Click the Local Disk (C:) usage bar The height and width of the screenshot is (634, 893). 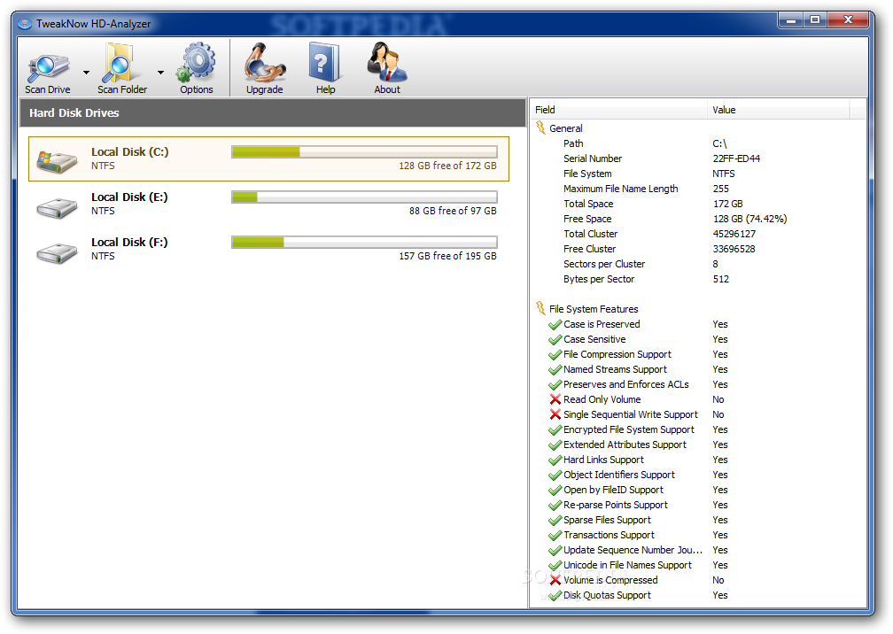coord(364,151)
